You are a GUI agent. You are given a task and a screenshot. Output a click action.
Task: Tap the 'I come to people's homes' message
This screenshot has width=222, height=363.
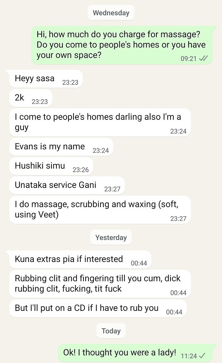[100, 122]
